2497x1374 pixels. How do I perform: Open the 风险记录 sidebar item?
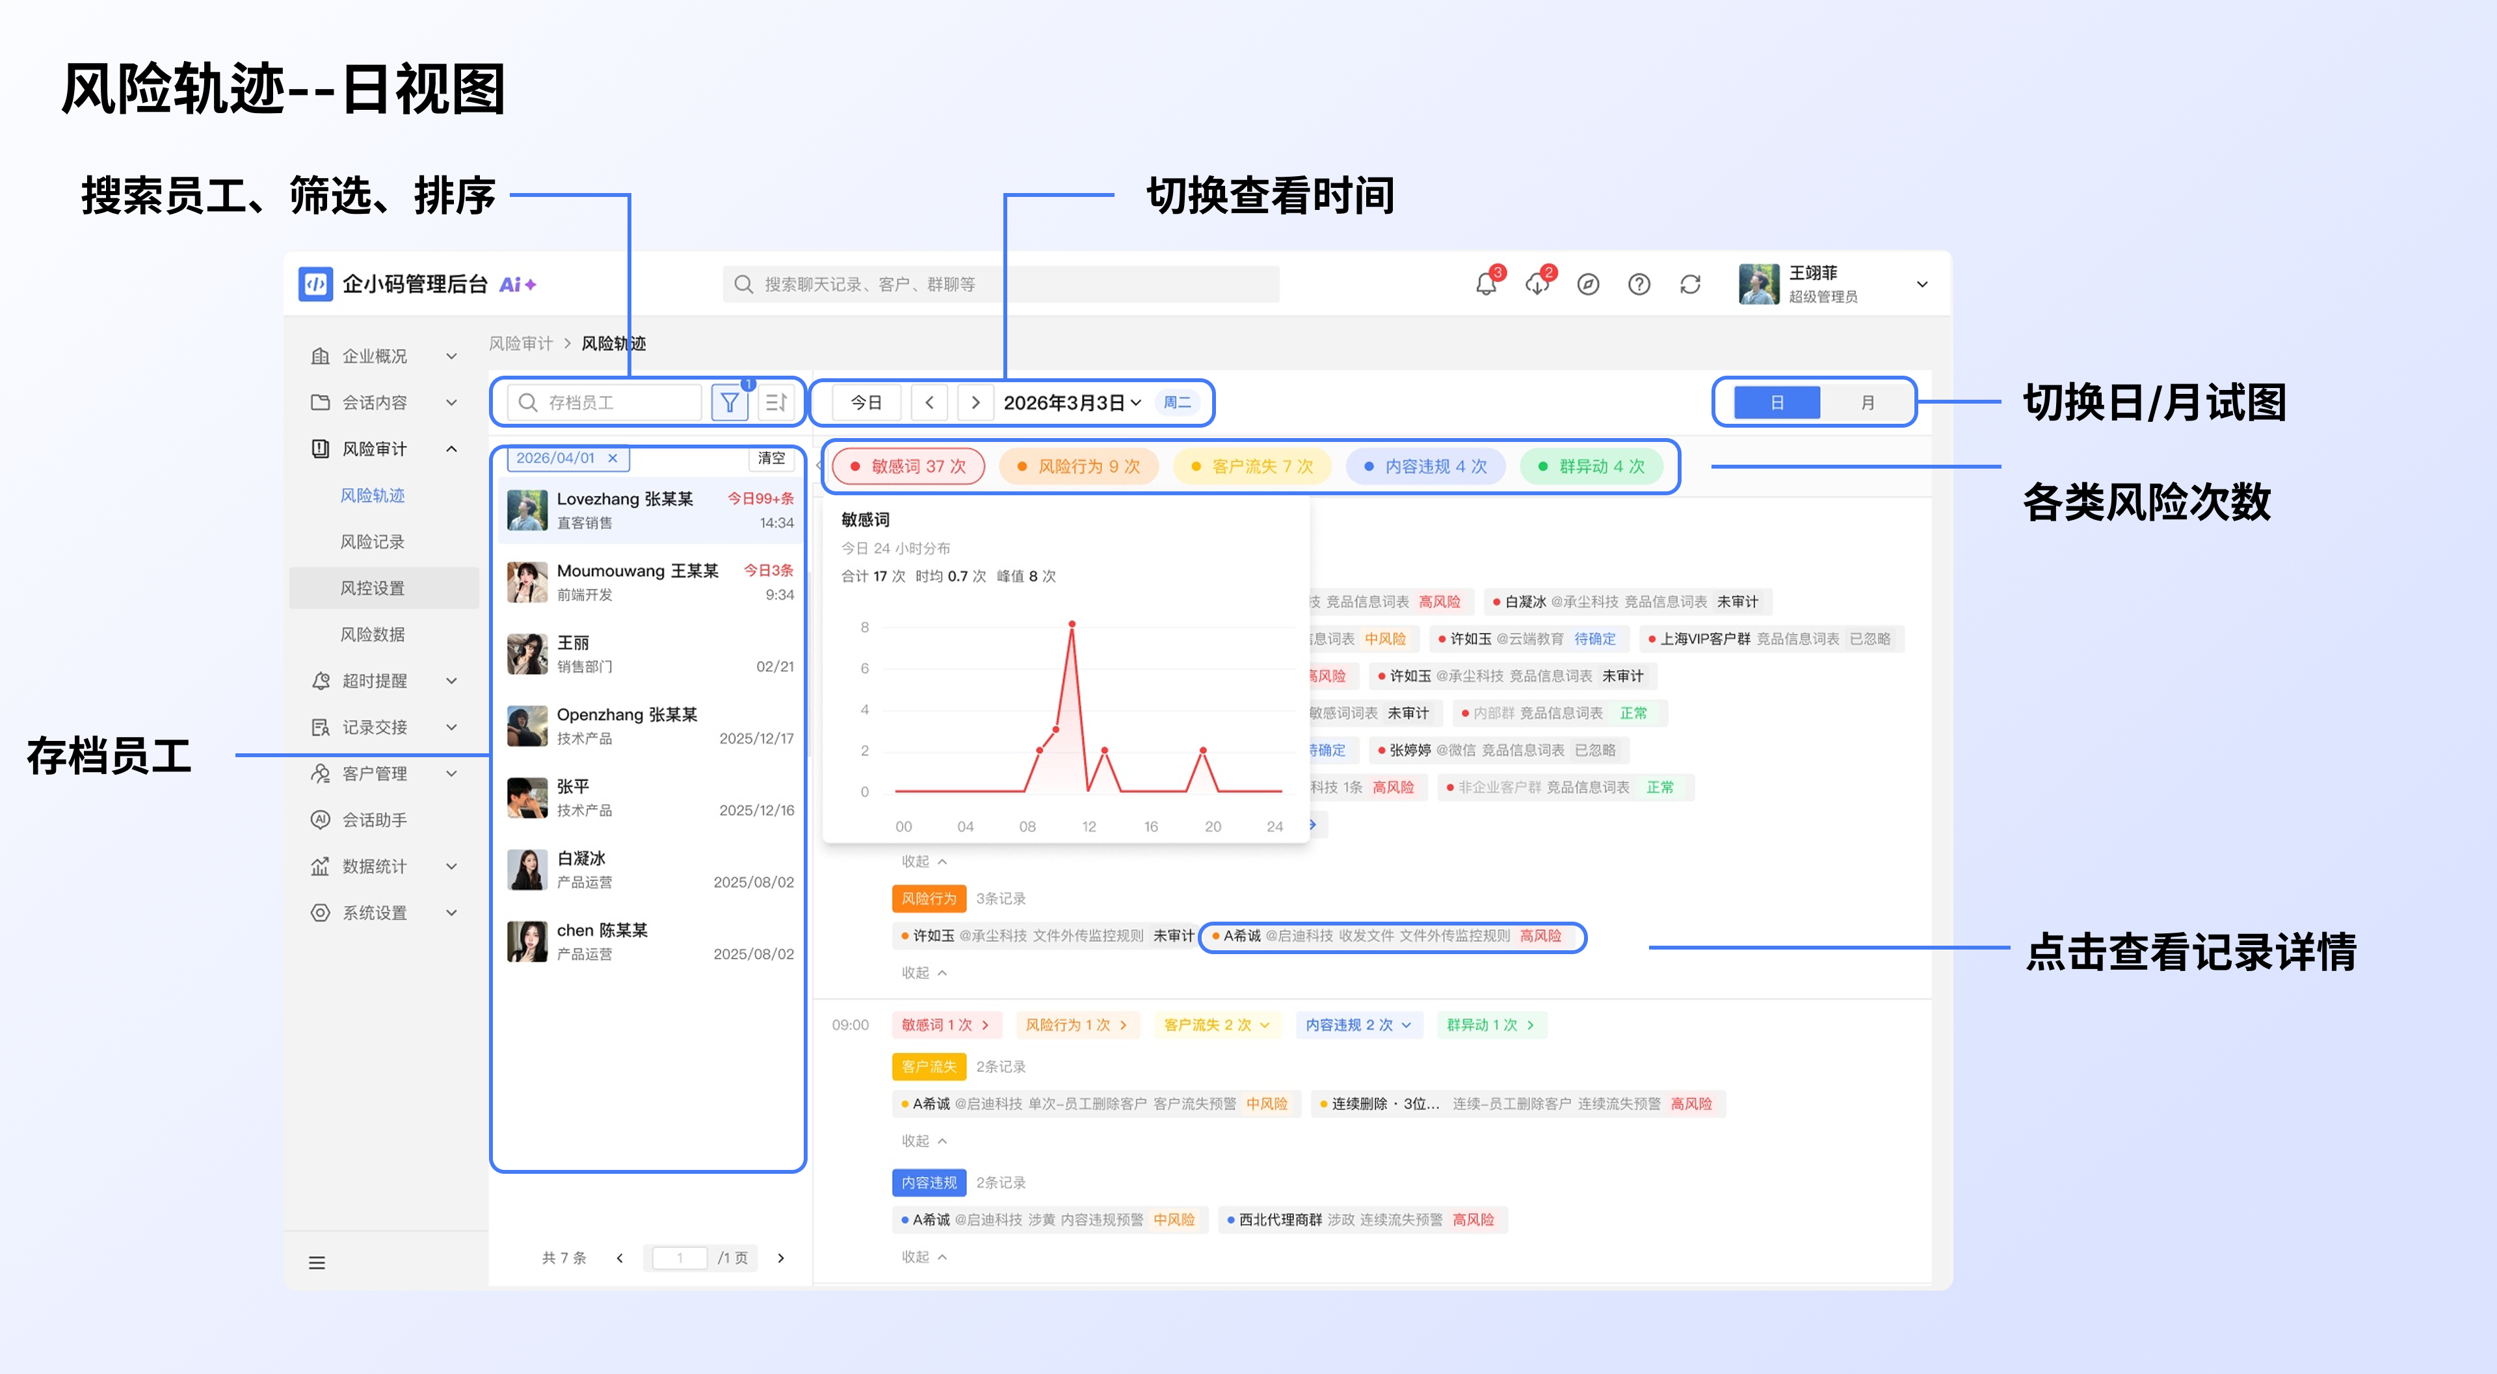[x=372, y=541]
